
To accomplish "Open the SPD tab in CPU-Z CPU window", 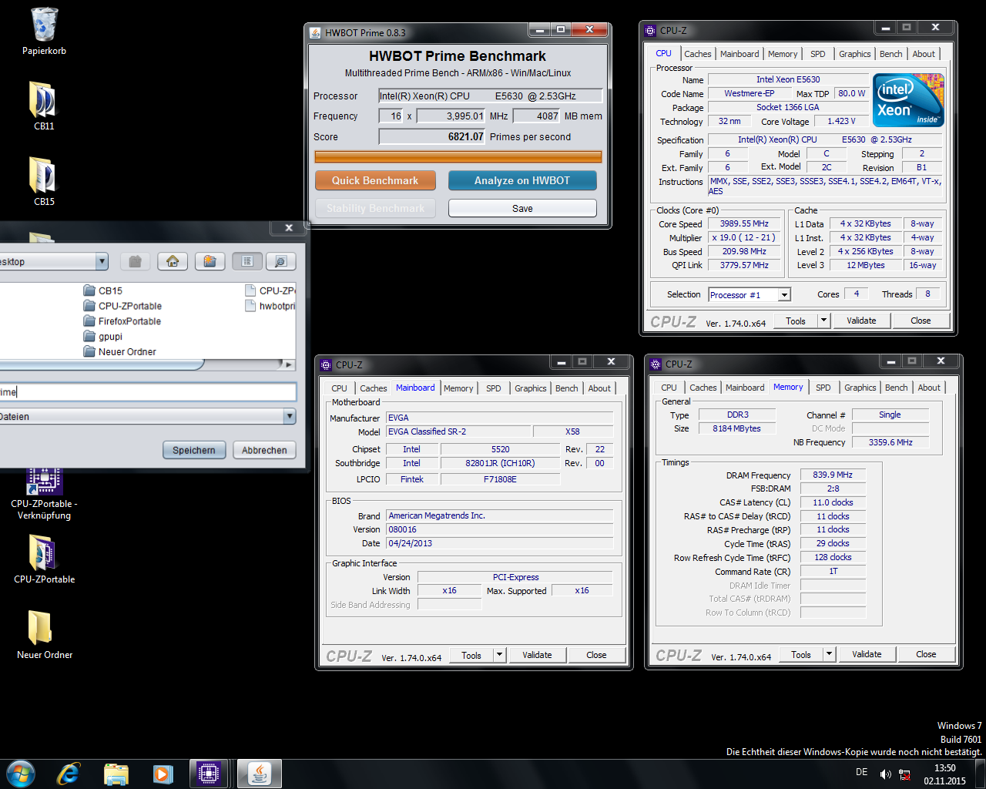I will click(818, 54).
